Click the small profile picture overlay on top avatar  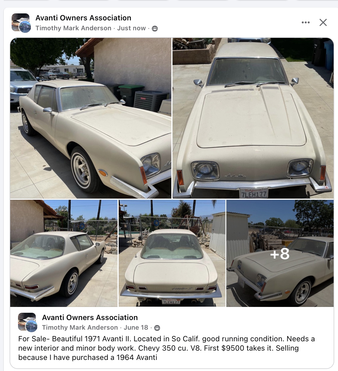pos(25,27)
